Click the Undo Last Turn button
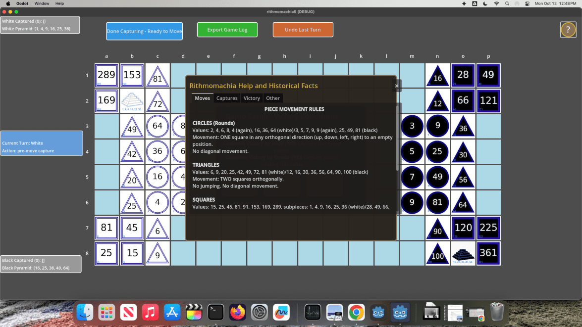 click(303, 30)
